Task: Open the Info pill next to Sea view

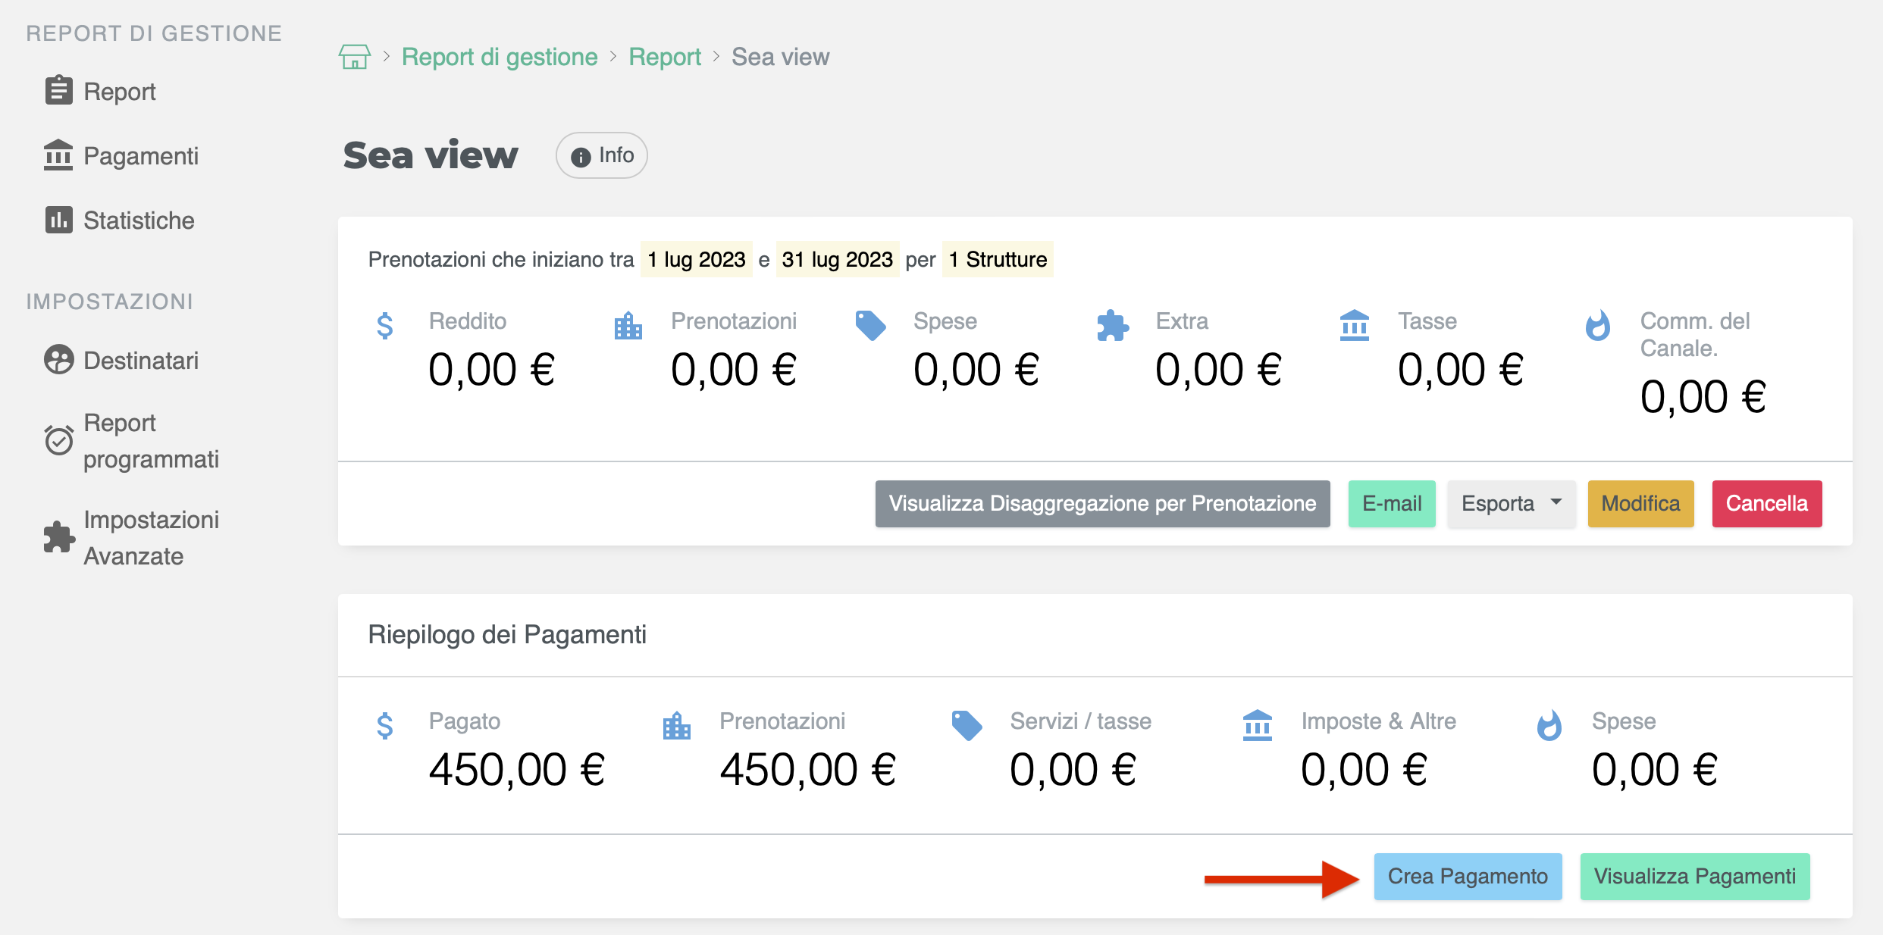Action: click(x=602, y=155)
